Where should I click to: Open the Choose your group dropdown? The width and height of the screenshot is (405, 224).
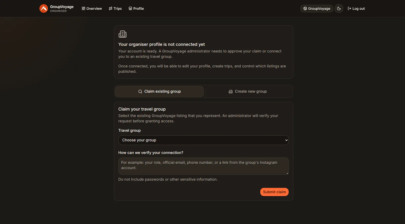tap(204, 140)
